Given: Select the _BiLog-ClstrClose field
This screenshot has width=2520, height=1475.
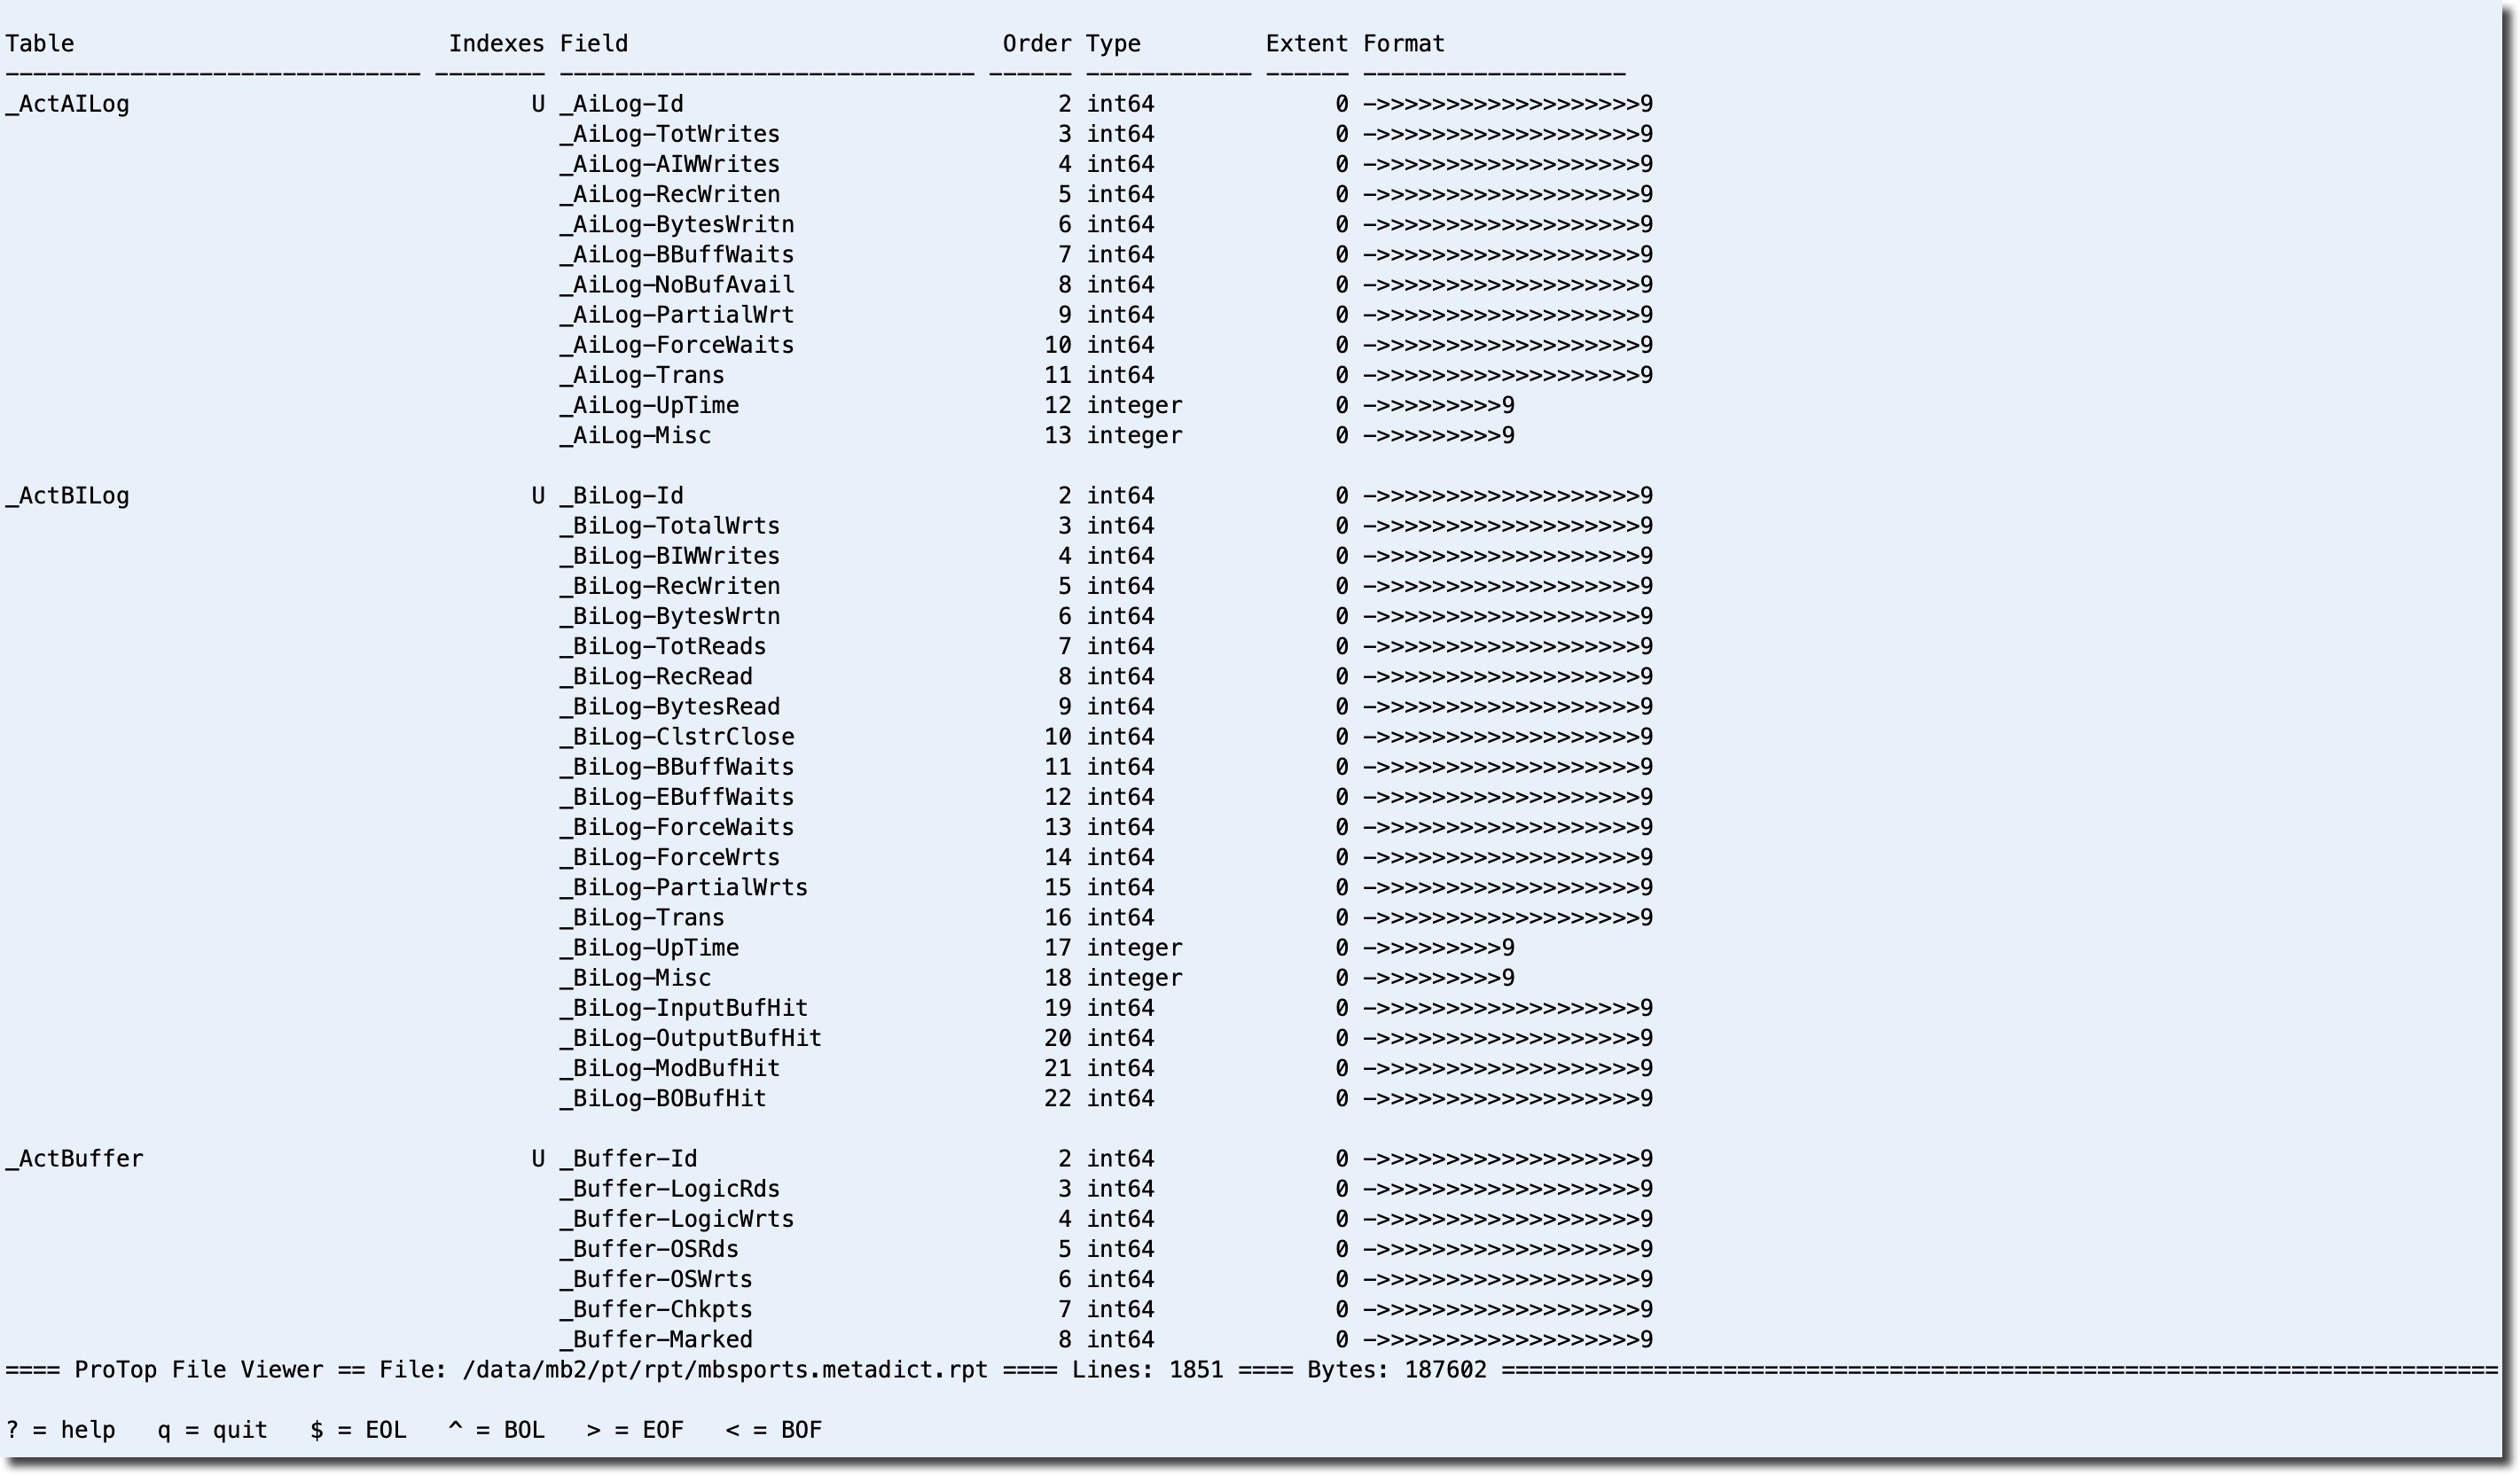Looking at the screenshot, I should [x=676, y=737].
